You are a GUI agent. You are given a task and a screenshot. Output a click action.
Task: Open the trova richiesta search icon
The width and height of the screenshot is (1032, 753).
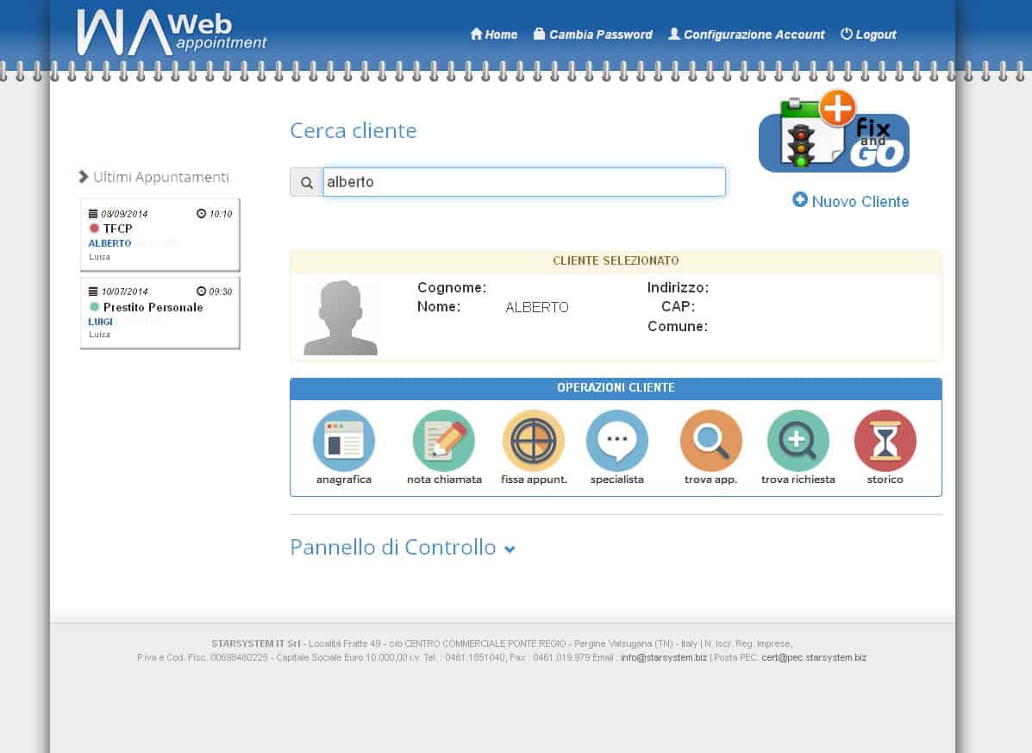pos(797,441)
